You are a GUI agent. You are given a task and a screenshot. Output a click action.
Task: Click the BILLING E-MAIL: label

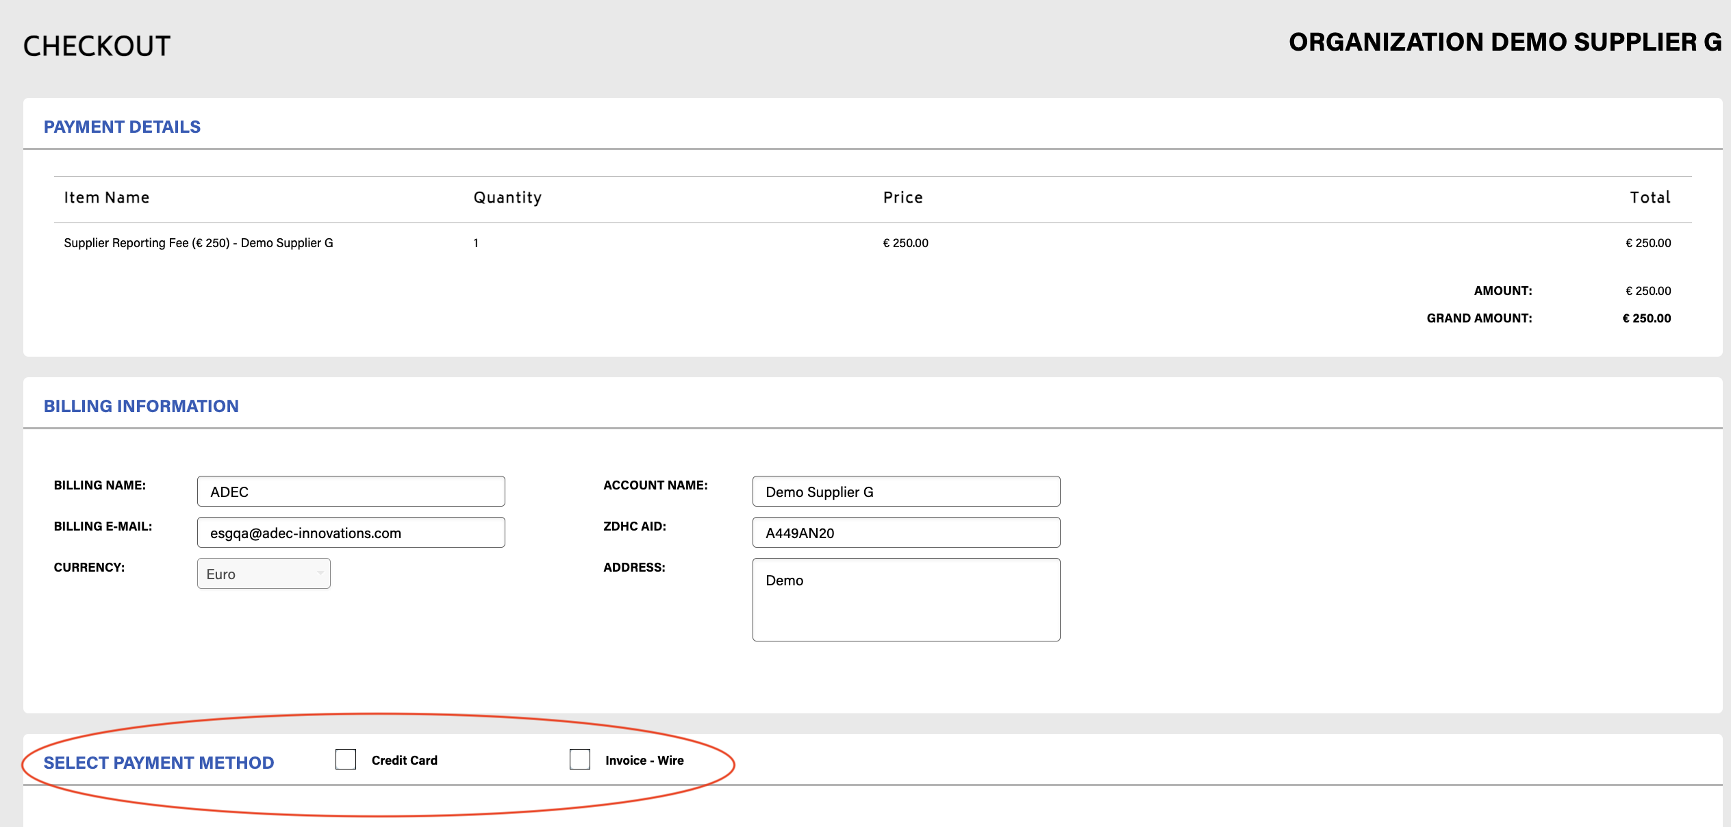103,526
